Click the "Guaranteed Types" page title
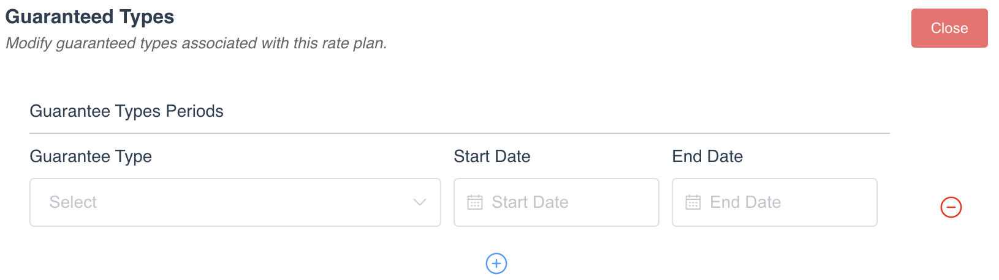The image size is (999, 280). [x=89, y=17]
